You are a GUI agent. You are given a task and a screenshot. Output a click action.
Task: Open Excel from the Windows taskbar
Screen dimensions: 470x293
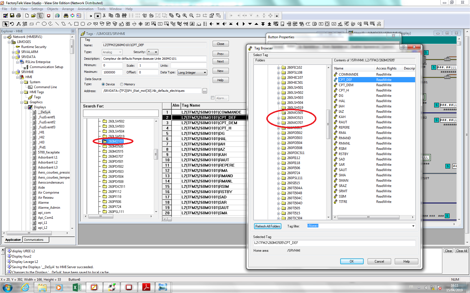coord(77,287)
